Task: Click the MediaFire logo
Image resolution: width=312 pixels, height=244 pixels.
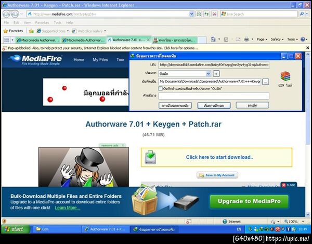Action: click(35, 60)
